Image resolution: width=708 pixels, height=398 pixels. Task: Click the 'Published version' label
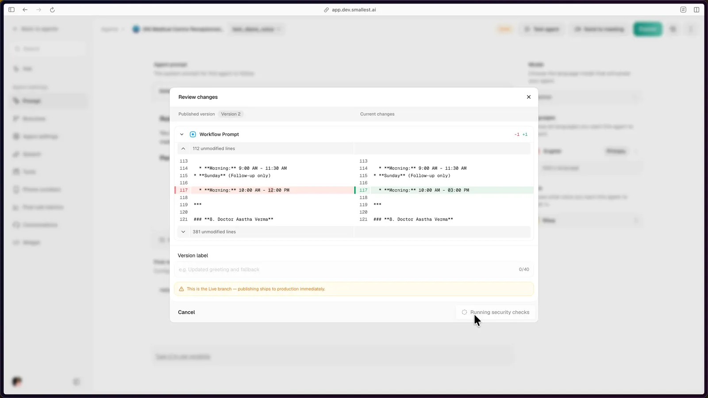196,114
